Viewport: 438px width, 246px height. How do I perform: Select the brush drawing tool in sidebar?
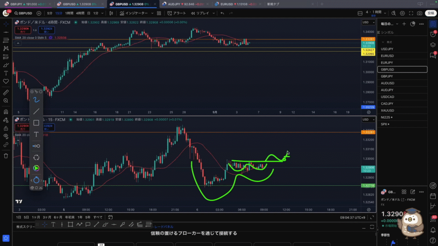coord(6,65)
